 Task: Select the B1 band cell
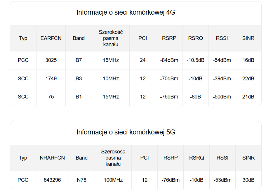pyautogui.click(x=79, y=97)
